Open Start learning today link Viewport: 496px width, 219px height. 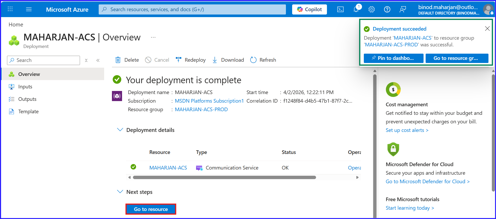410,208
